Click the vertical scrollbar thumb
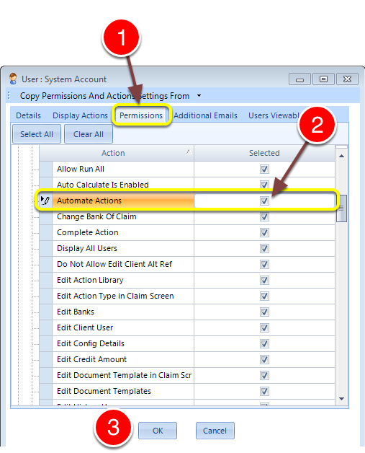365x453 pixels. click(x=342, y=208)
